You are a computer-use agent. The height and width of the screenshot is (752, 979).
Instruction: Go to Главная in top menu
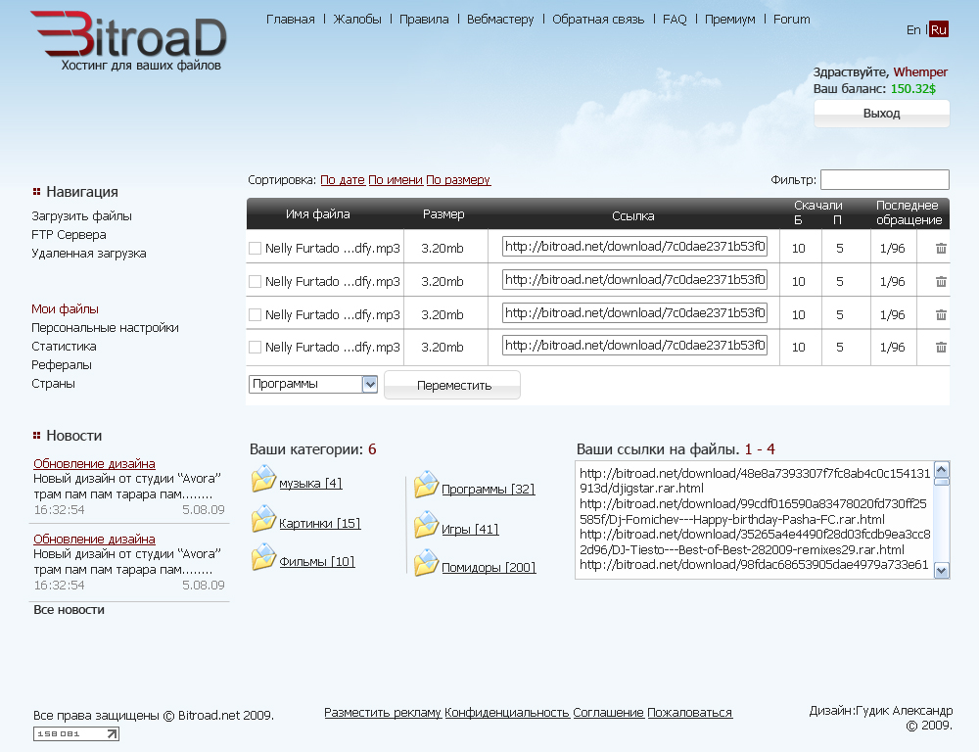[x=291, y=20]
